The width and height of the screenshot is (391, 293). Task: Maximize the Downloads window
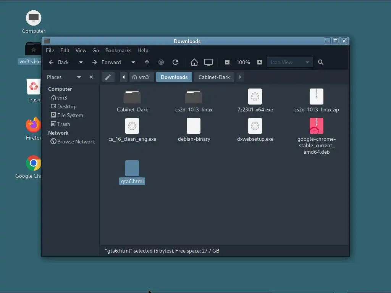pos(336,41)
